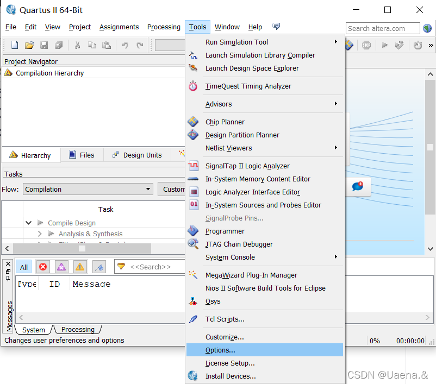Click the Copy toolbar icon
The width and height of the screenshot is (436, 384).
point(92,45)
